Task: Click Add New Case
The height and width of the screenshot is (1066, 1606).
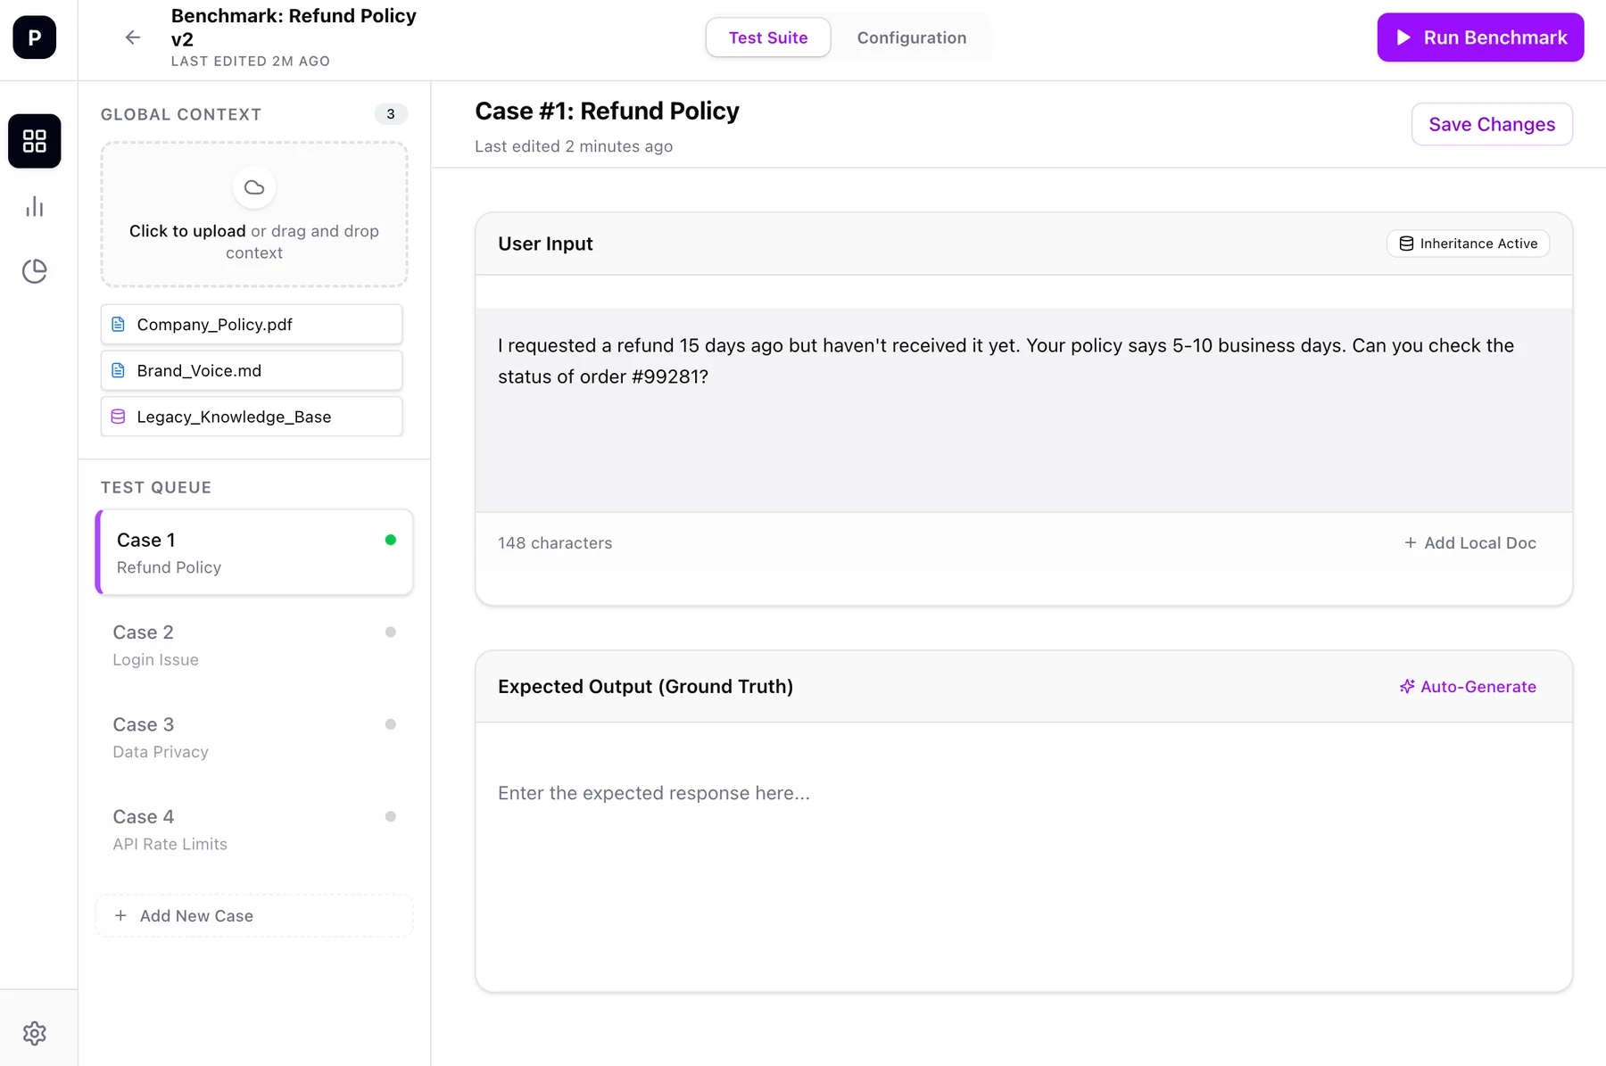Action: [254, 916]
